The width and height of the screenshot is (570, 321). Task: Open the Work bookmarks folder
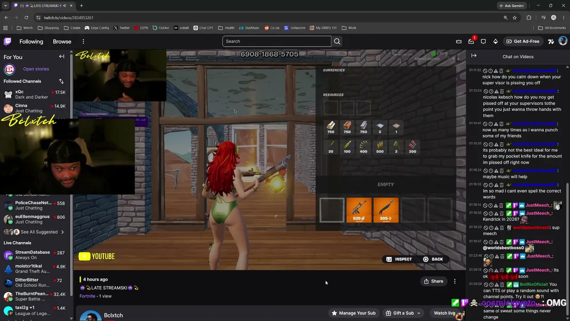tap(349, 28)
